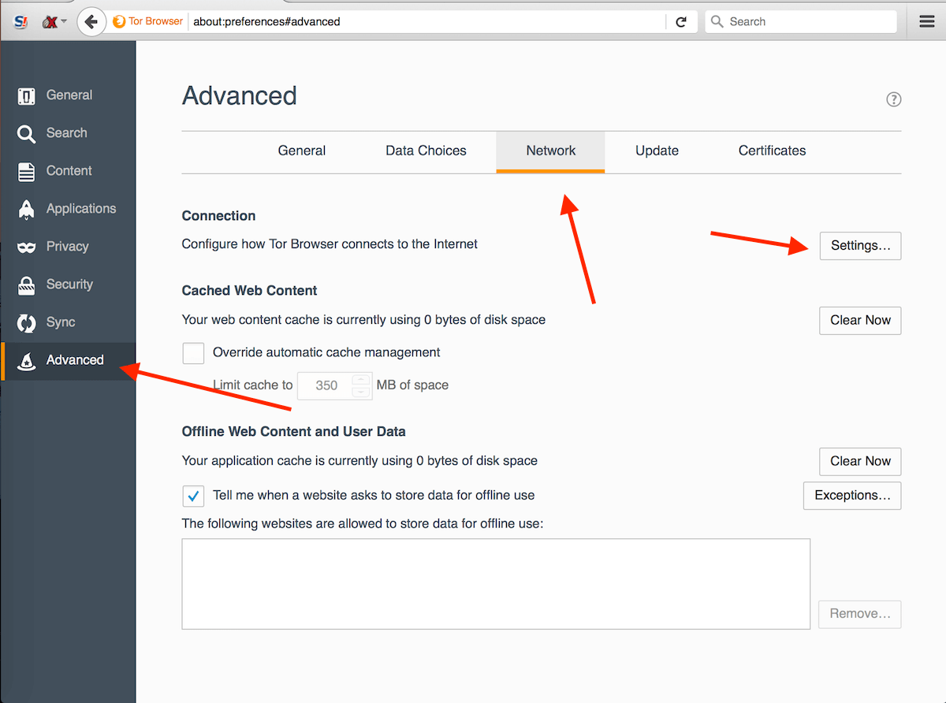Click the S! toolbar extension icon
Screen dimensions: 946x703
pos(21,21)
